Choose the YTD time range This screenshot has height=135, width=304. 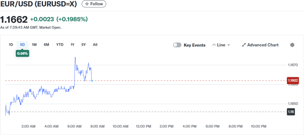click(60, 45)
